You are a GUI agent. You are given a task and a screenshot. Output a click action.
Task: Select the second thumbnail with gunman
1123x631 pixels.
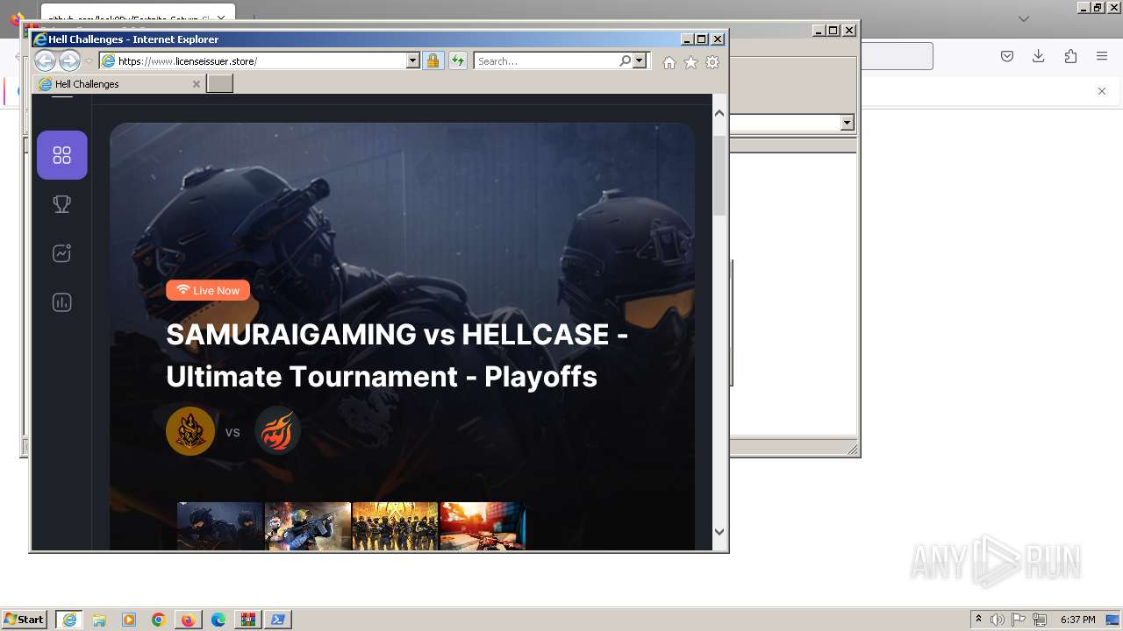pos(308,526)
